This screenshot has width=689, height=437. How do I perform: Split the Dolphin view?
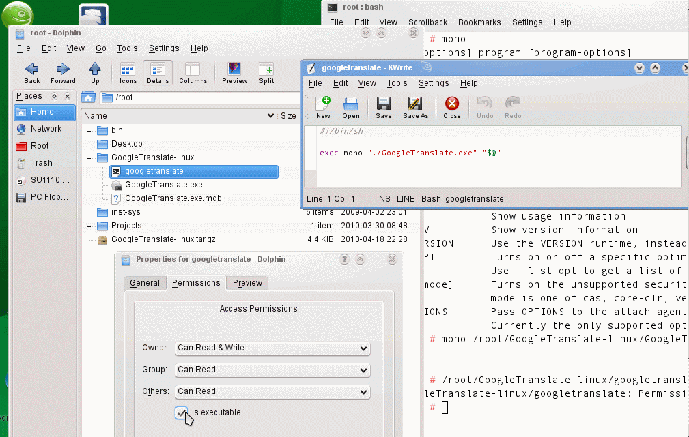(266, 73)
